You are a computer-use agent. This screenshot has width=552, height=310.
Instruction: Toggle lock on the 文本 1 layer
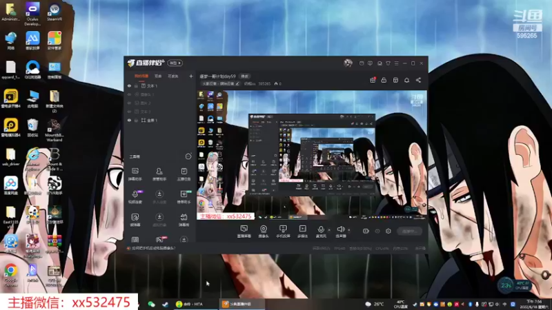click(x=136, y=85)
